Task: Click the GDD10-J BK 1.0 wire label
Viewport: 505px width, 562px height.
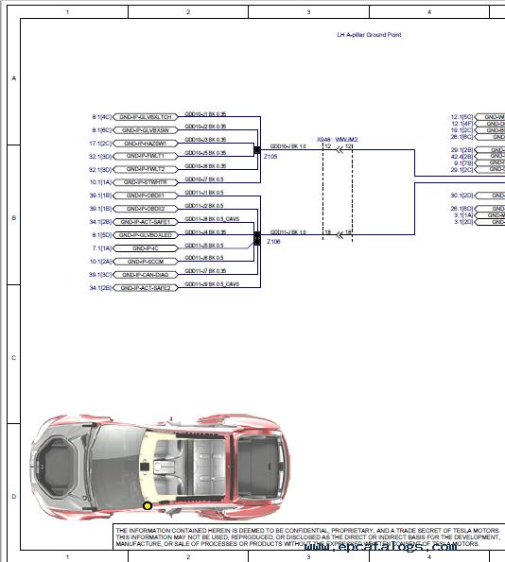Action: (287, 146)
